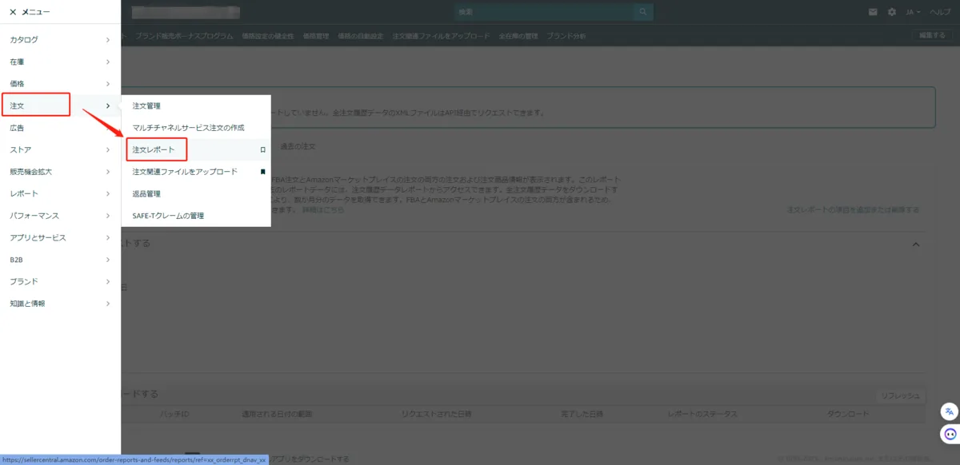Image resolution: width=960 pixels, height=465 pixels.
Task: Open the ヘルプ link
Action: click(x=940, y=12)
